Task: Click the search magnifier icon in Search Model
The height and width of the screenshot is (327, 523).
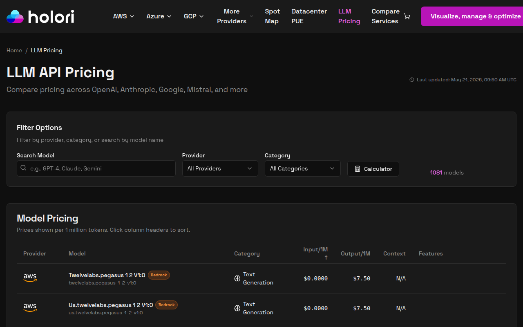Action: click(x=23, y=168)
